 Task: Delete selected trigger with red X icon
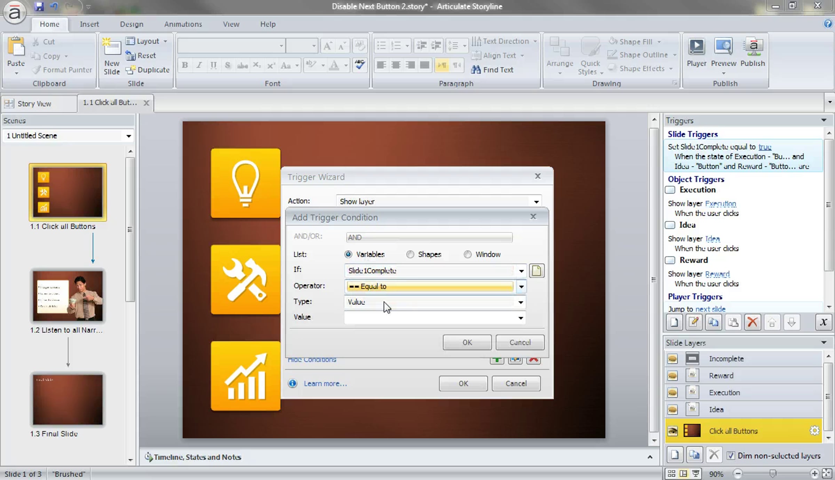752,322
